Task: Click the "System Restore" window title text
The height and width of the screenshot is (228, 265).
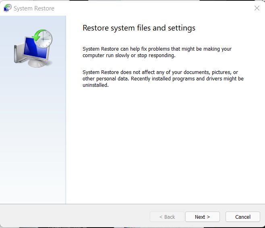Action: (x=34, y=8)
